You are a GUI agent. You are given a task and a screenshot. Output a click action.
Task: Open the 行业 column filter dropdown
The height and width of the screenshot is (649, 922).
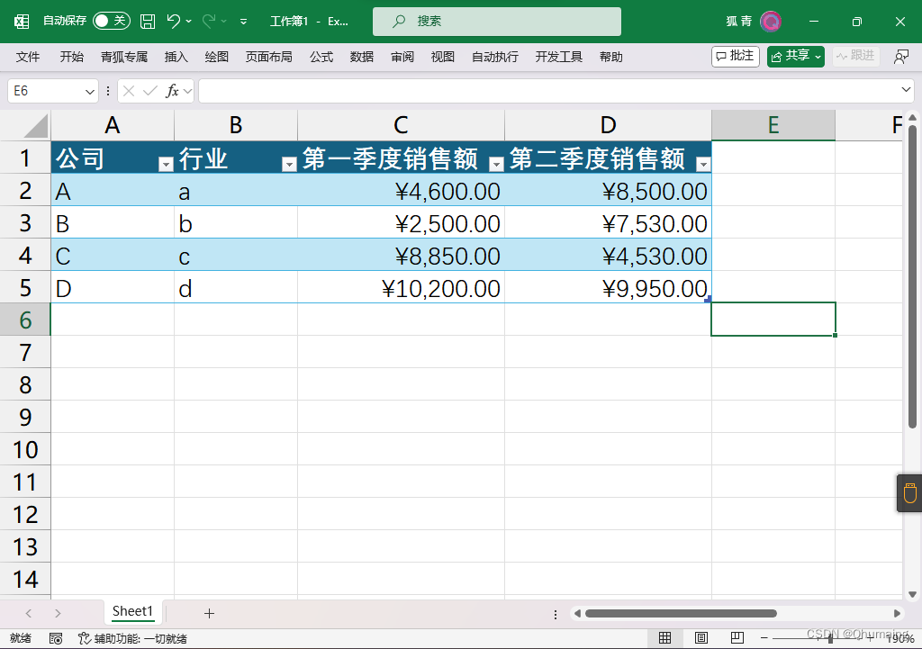289,162
